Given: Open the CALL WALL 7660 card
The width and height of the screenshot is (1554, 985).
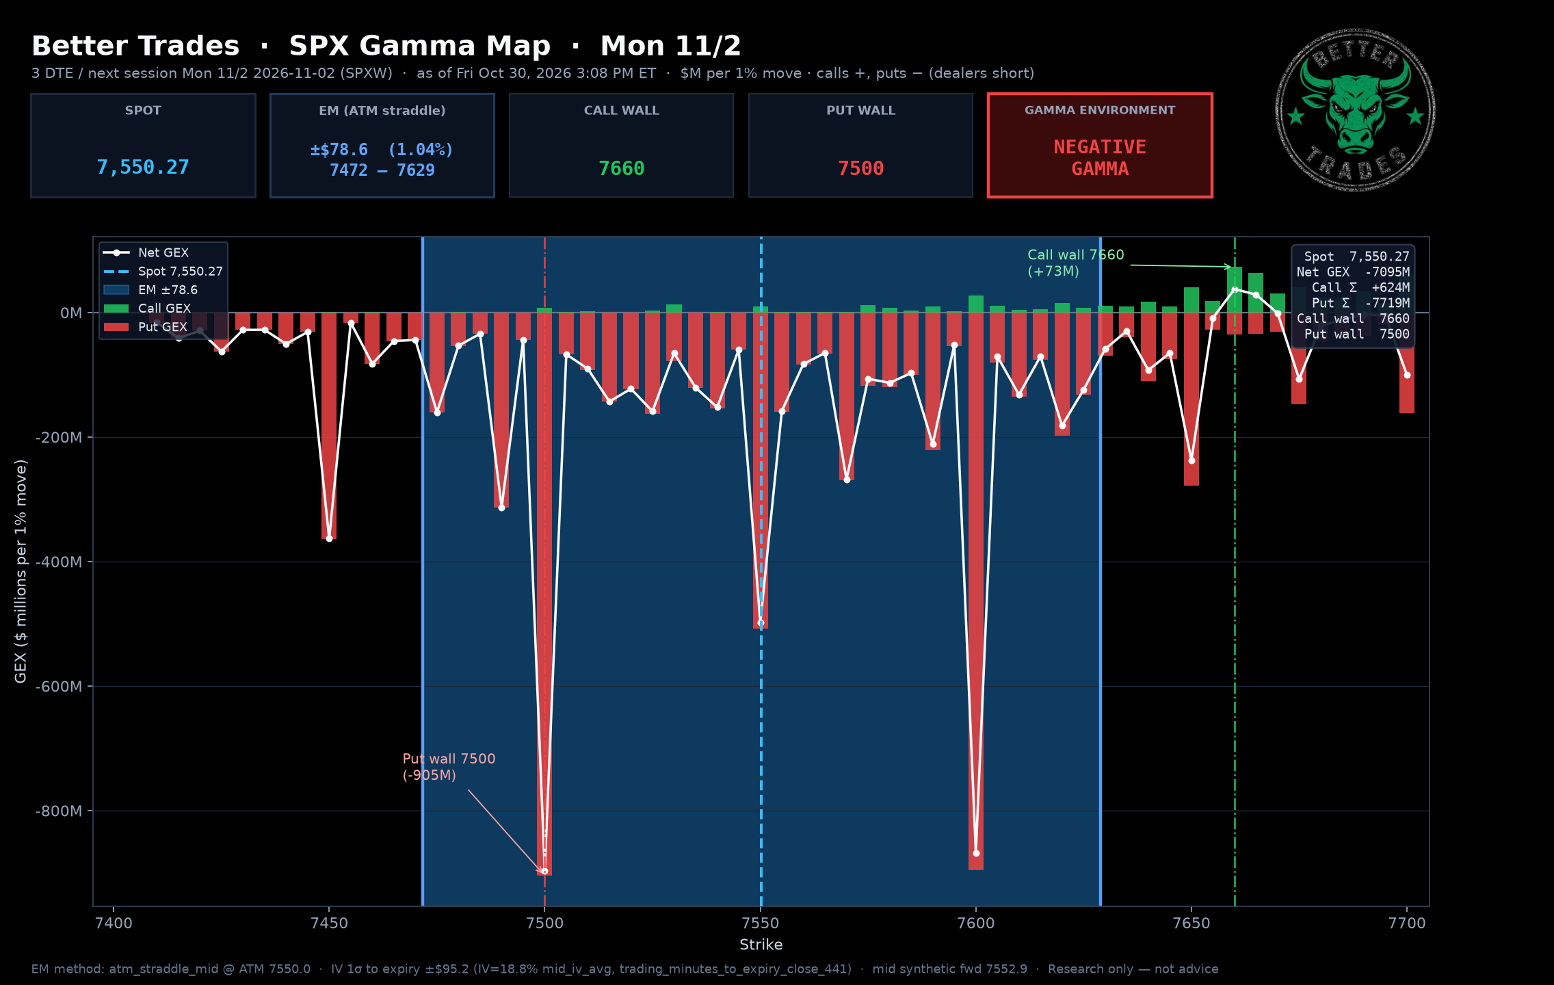Looking at the screenshot, I should pos(621,146).
